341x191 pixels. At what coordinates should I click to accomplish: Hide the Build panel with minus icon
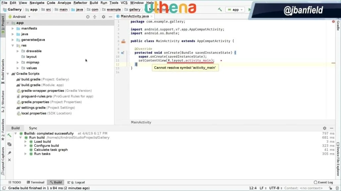pos(331,128)
